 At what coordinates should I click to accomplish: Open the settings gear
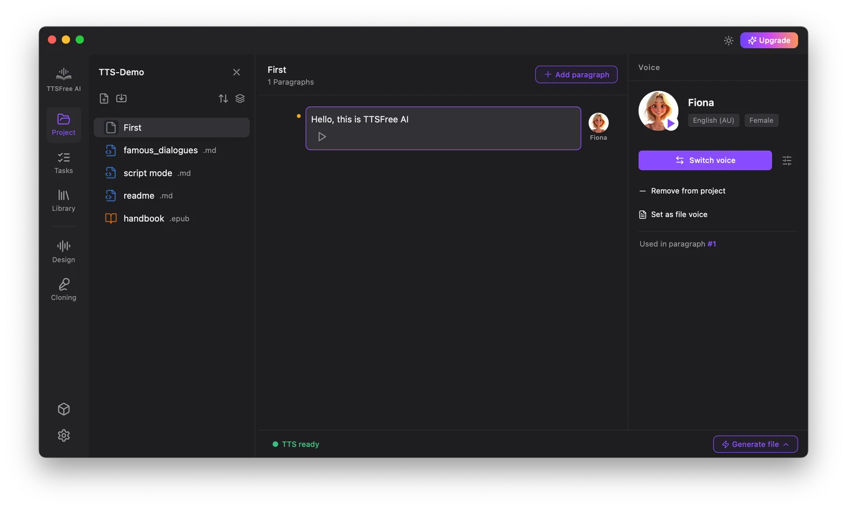[64, 435]
